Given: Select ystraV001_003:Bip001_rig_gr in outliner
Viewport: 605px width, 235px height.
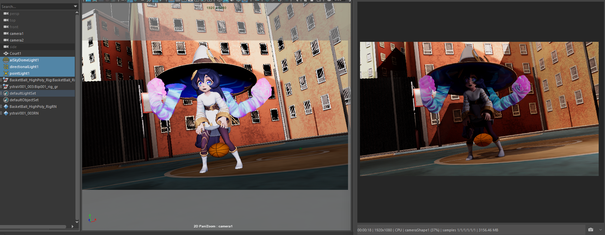Looking at the screenshot, I should click(x=37, y=87).
